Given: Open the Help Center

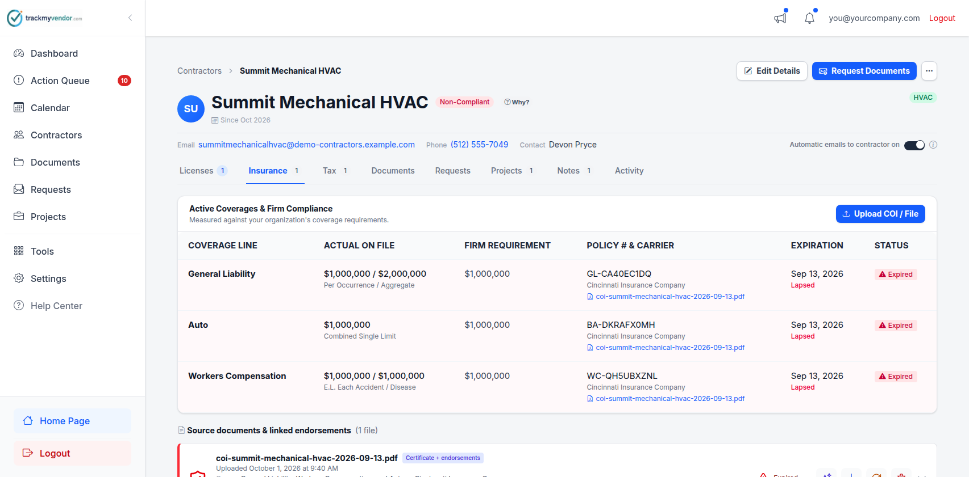Looking at the screenshot, I should [72, 306].
